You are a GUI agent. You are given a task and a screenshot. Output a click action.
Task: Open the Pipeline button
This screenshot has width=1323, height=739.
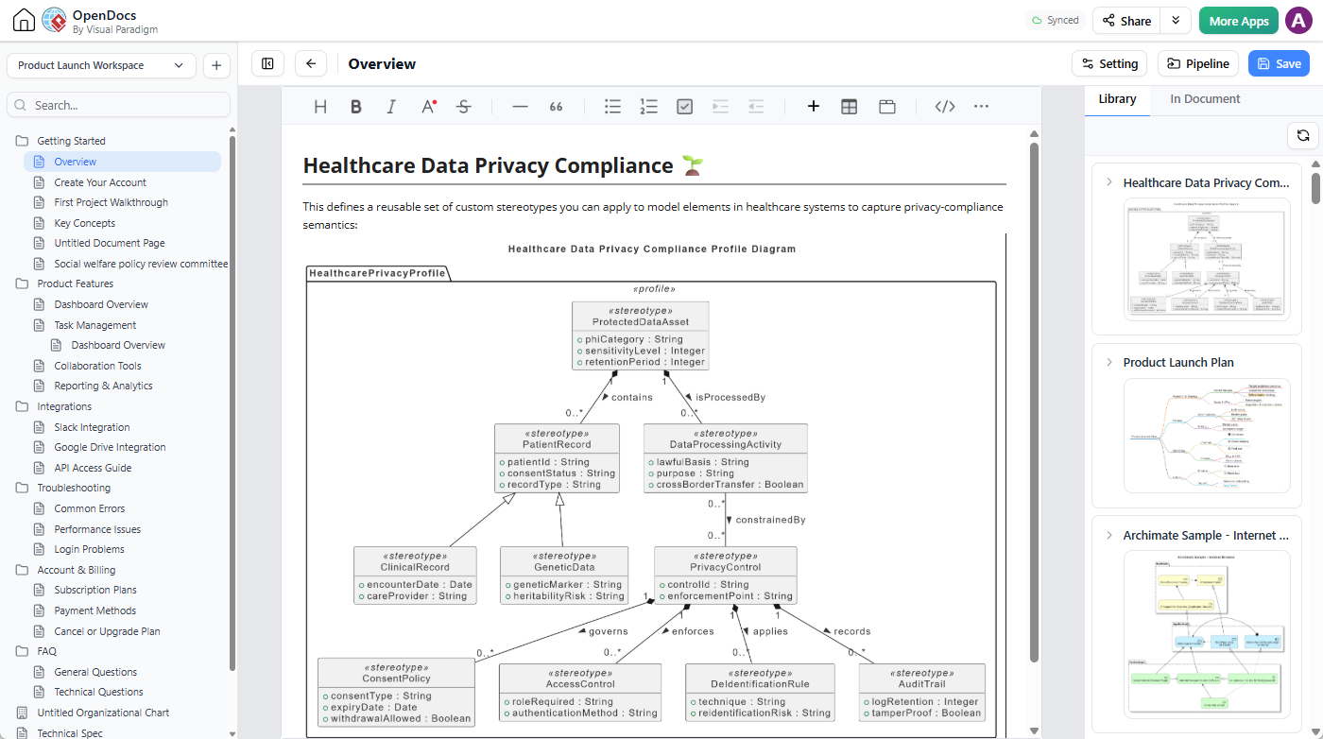1198,63
